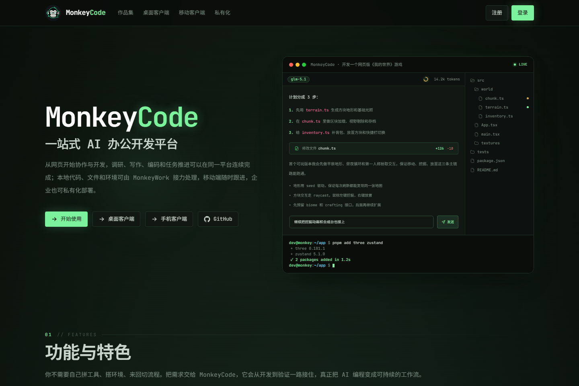Click the loading spinner beside 14.2k tokens
Viewport: 579px width, 386px height.
[x=426, y=79]
